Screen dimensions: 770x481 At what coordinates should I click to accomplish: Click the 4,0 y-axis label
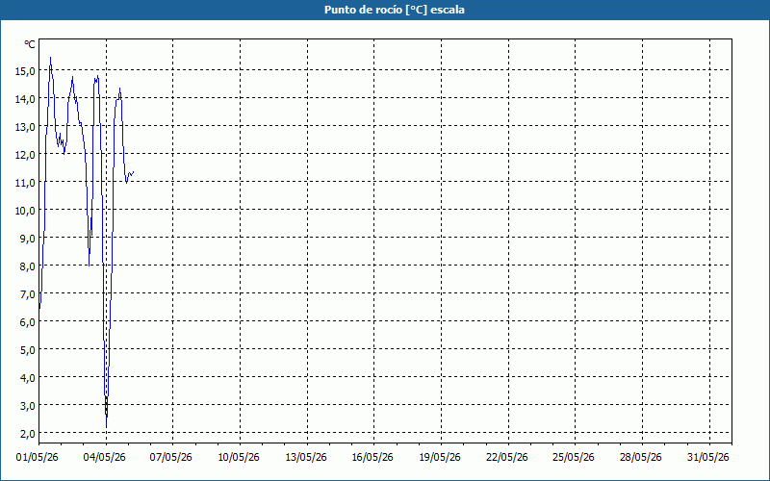point(28,378)
